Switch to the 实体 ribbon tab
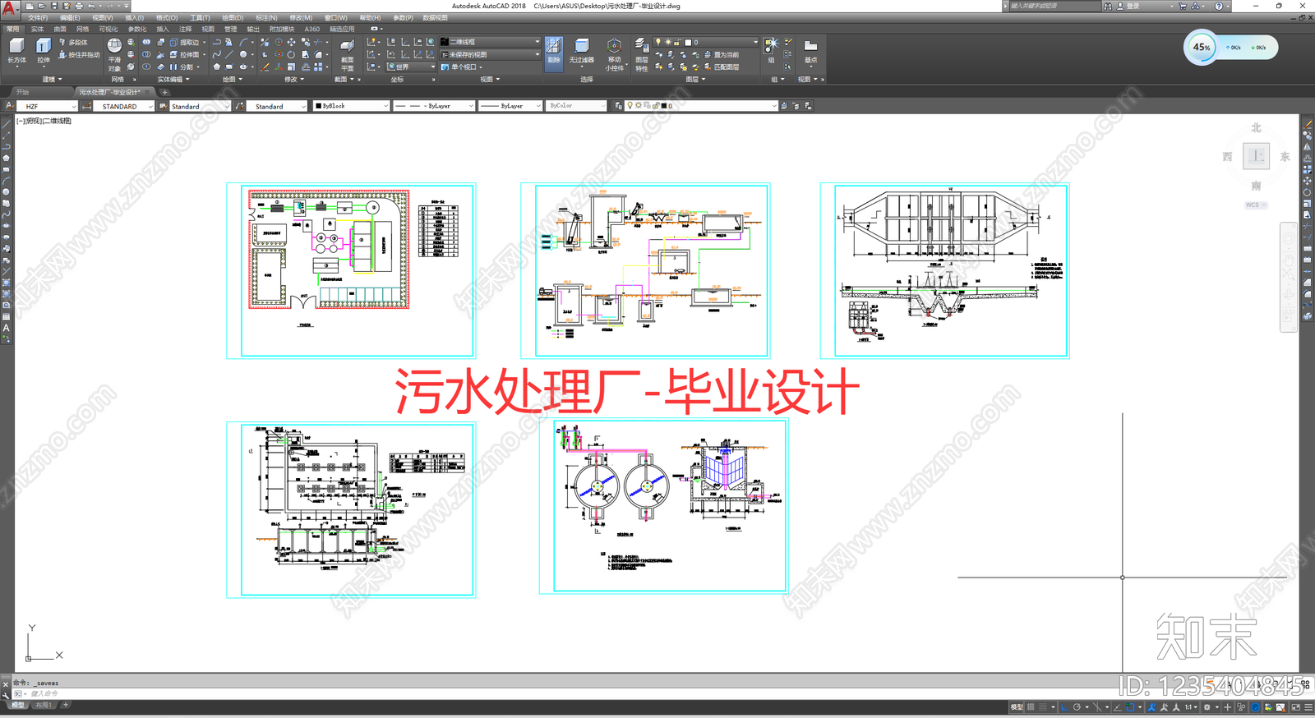This screenshot has width=1315, height=718. point(38,29)
